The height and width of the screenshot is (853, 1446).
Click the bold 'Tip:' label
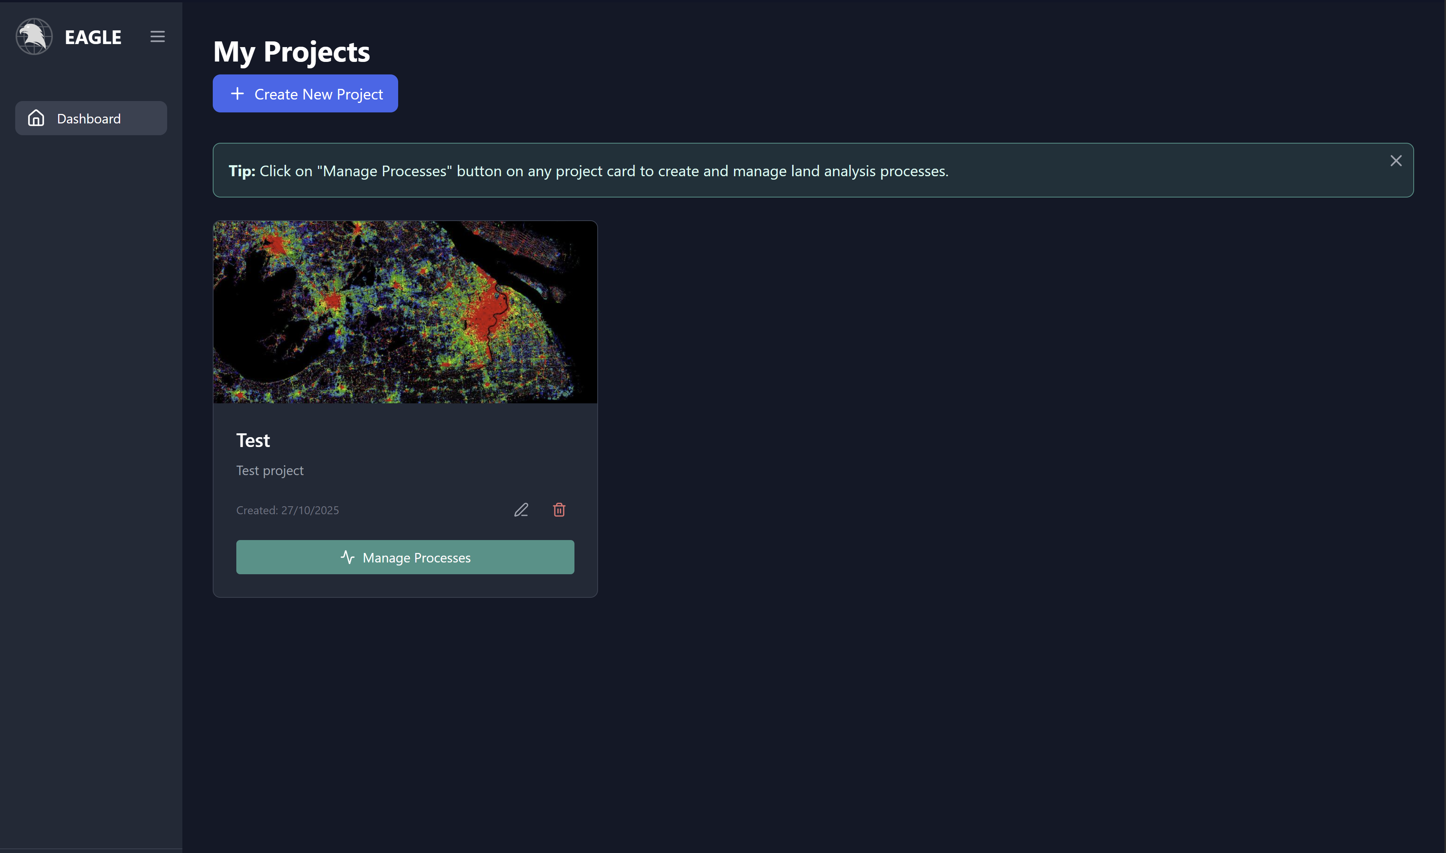(x=242, y=171)
